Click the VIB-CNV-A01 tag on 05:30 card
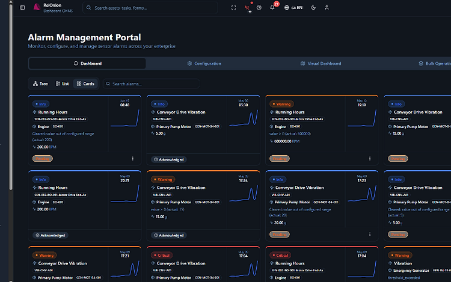Screen dimensions: 451x282 (162, 119)
